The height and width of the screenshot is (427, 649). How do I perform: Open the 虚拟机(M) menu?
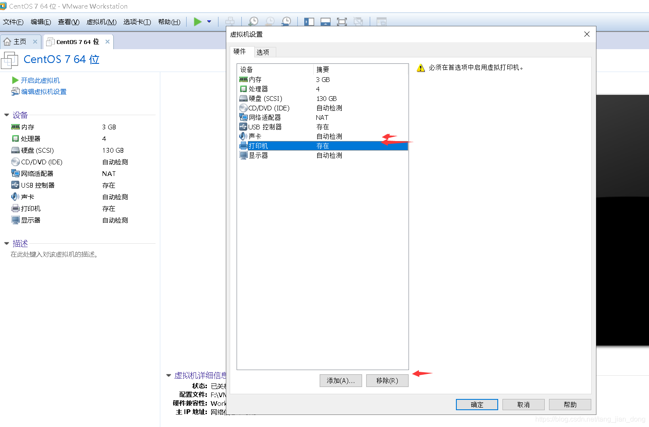point(101,22)
